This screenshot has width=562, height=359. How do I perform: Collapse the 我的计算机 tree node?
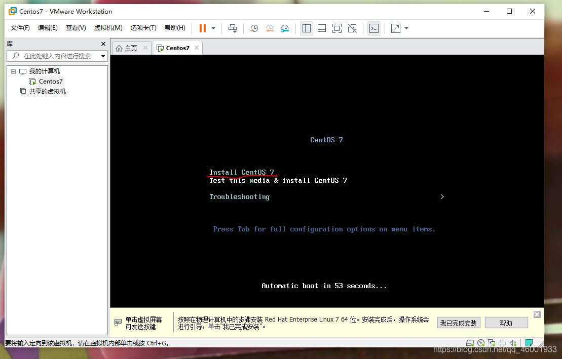coord(13,71)
